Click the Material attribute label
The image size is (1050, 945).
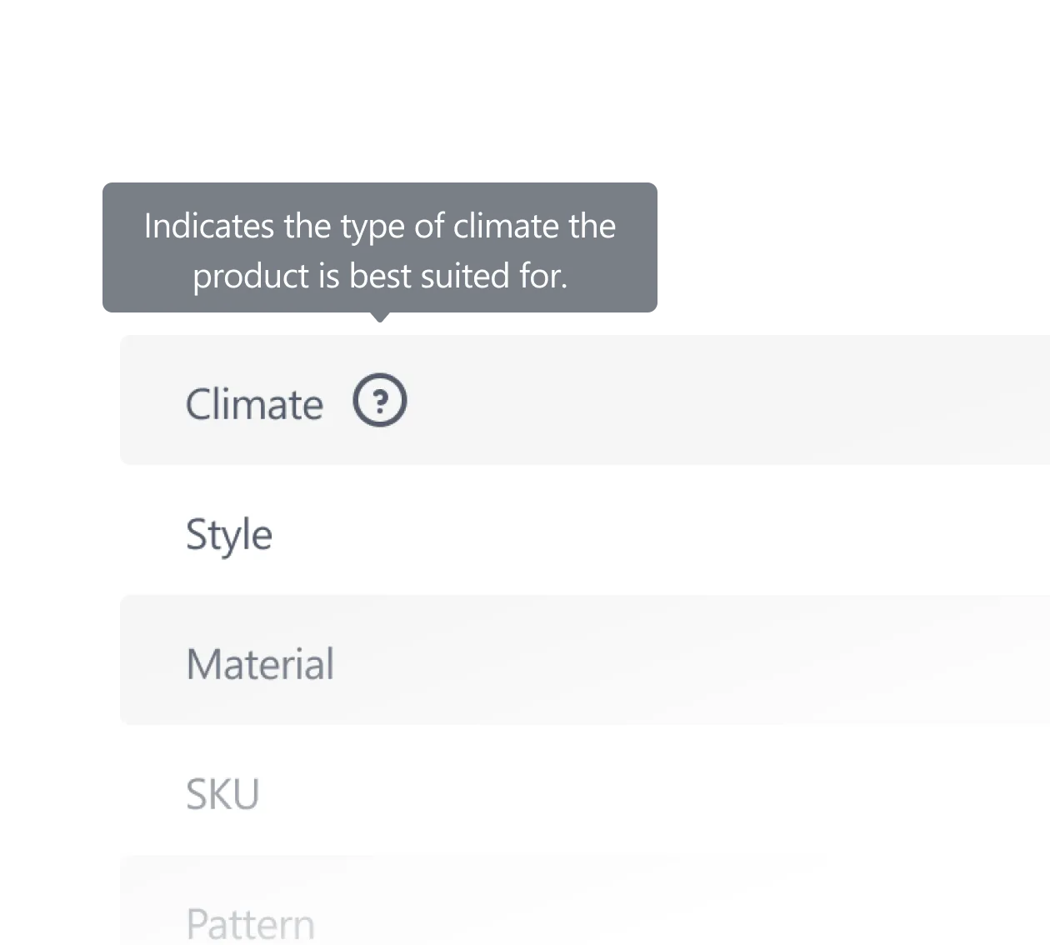tap(260, 664)
